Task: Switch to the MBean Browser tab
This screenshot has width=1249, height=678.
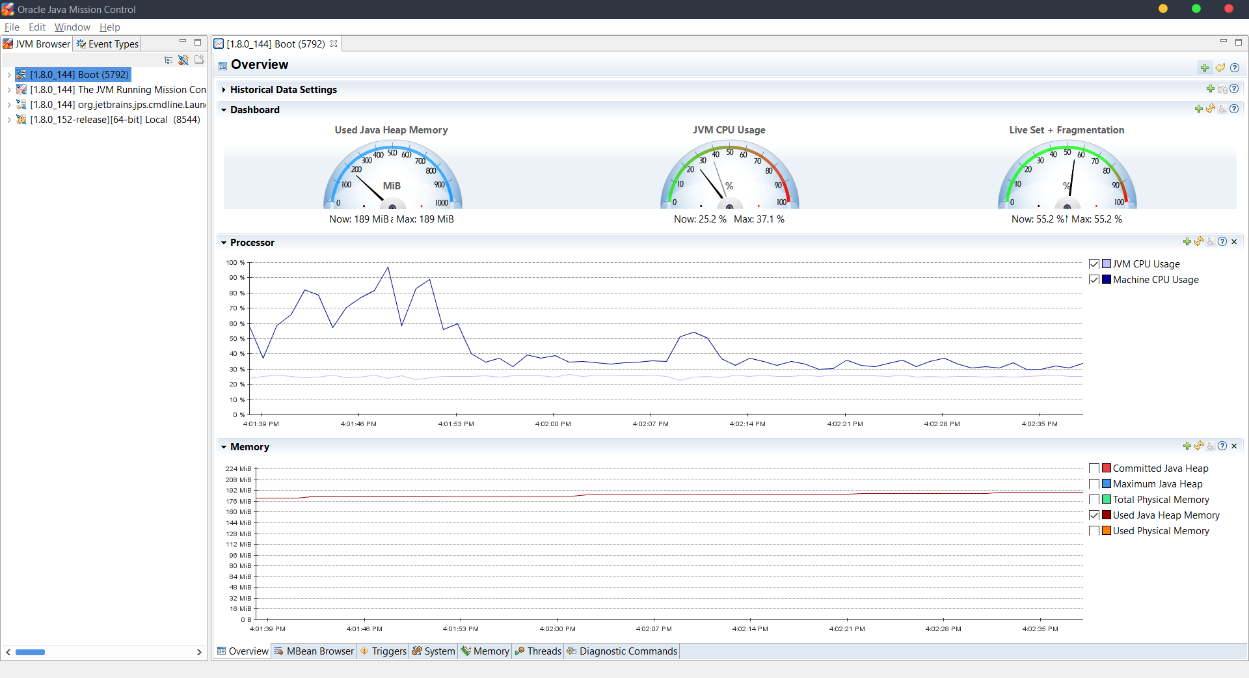Action: [314, 651]
